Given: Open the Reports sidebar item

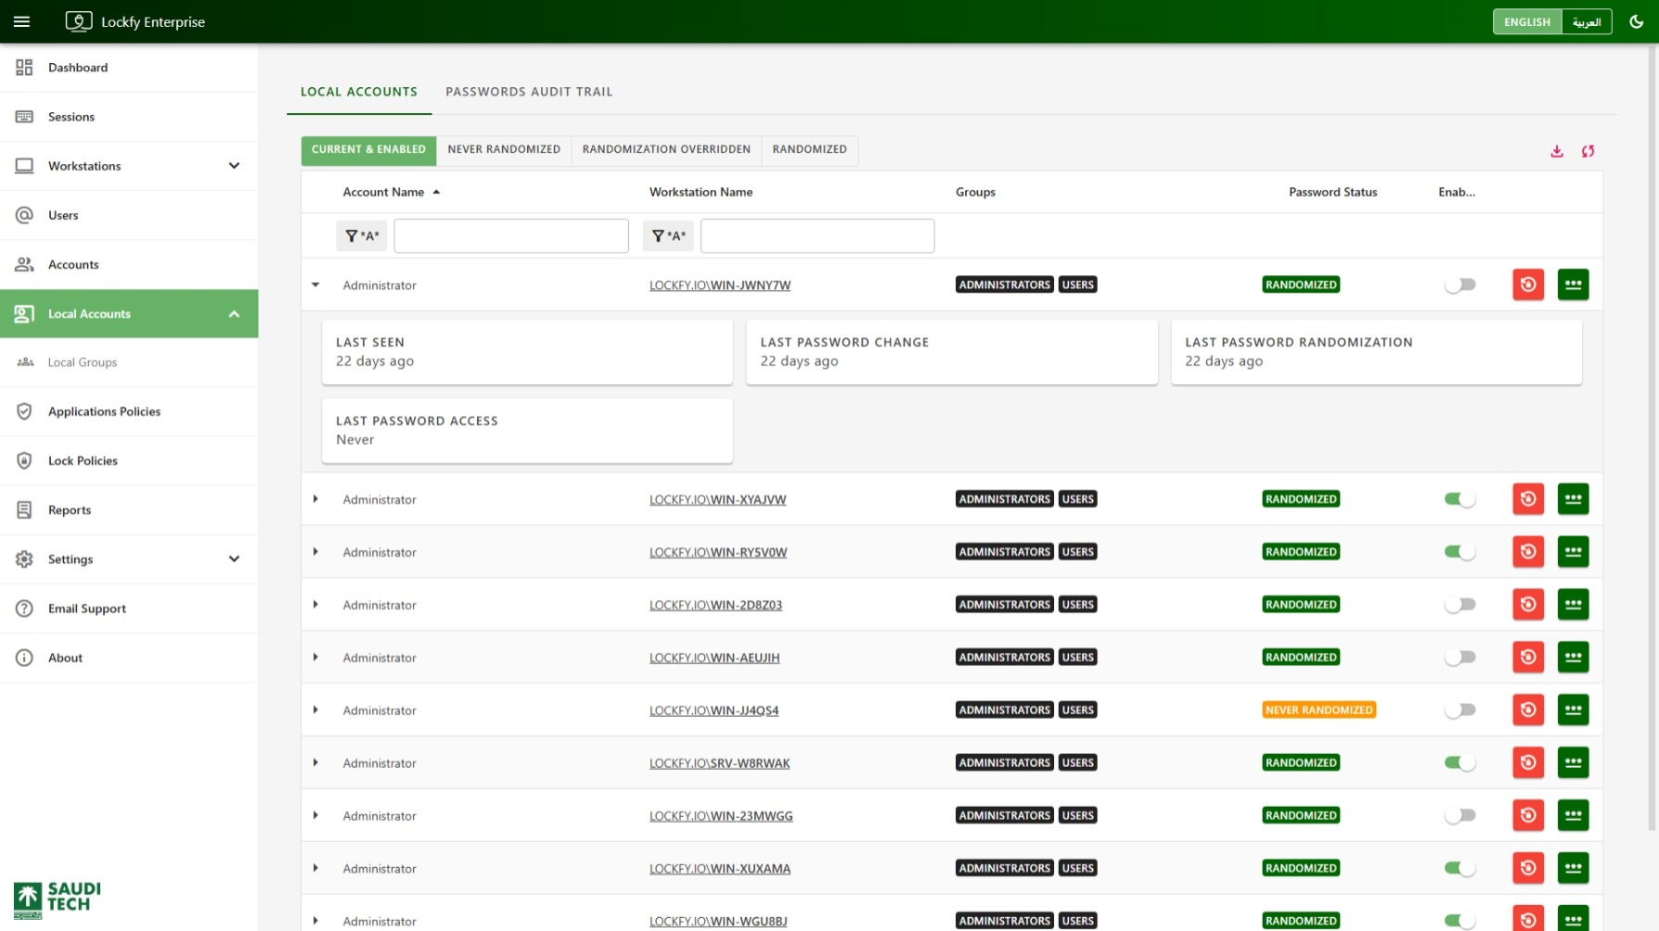Looking at the screenshot, I should (x=129, y=510).
